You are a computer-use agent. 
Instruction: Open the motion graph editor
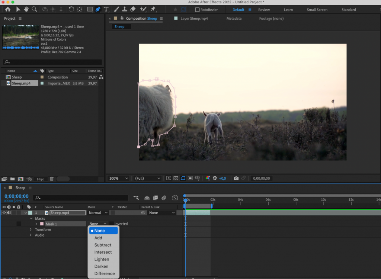tap(175, 198)
